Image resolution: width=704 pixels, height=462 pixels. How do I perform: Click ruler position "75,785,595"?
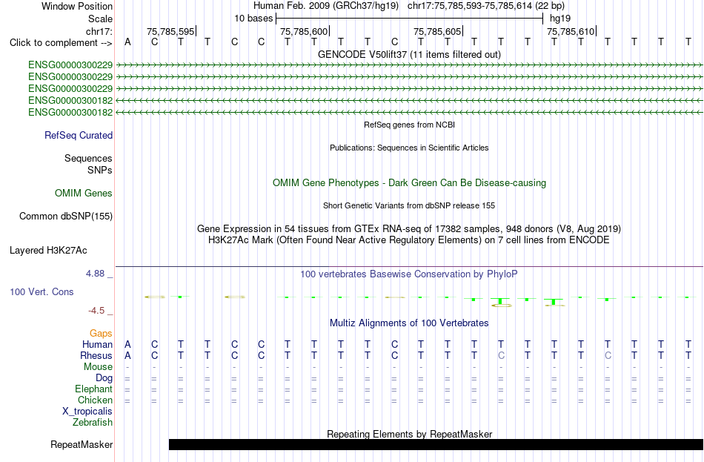(170, 31)
